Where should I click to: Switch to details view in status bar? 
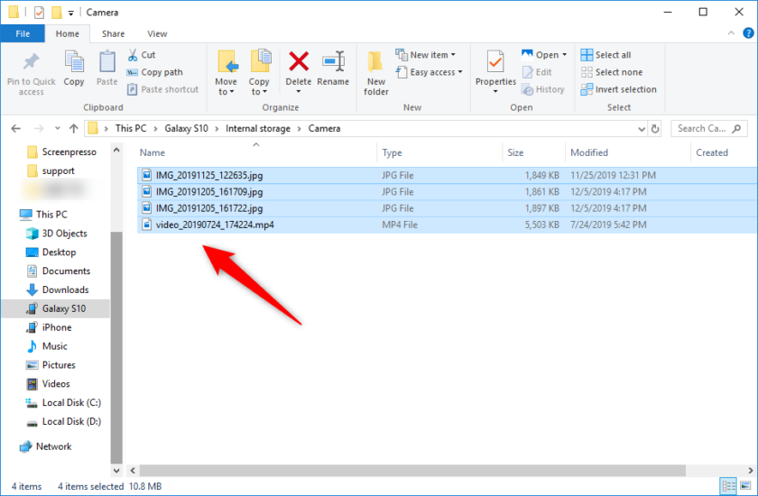pyautogui.click(x=728, y=487)
